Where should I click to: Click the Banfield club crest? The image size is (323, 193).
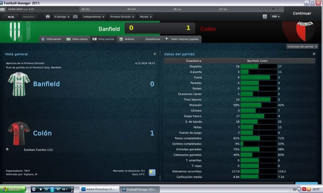coord(15,31)
